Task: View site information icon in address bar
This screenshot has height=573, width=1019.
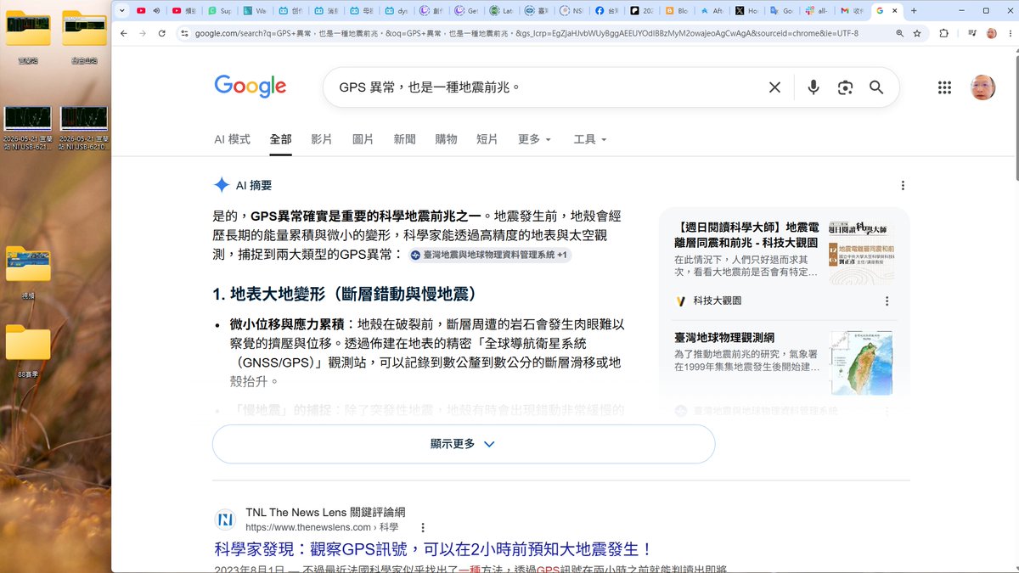Action: tap(184, 33)
